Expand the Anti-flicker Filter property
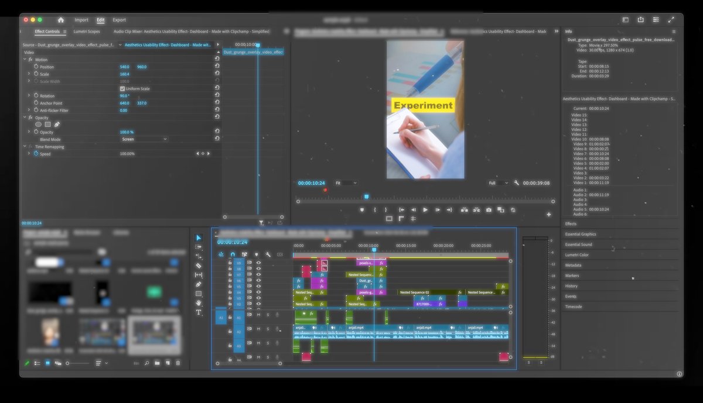Screen dimensions: 703x403 (x=29, y=110)
